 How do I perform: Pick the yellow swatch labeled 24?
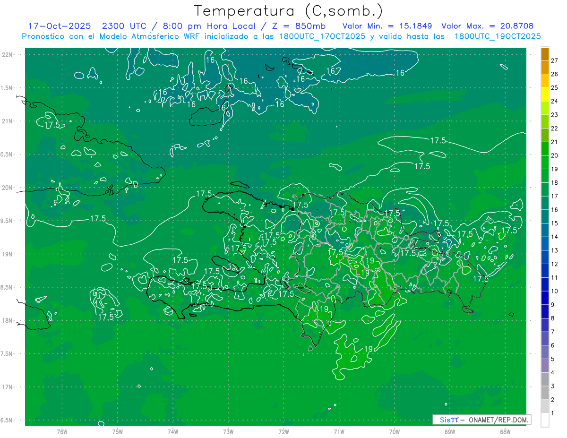pos(545,94)
